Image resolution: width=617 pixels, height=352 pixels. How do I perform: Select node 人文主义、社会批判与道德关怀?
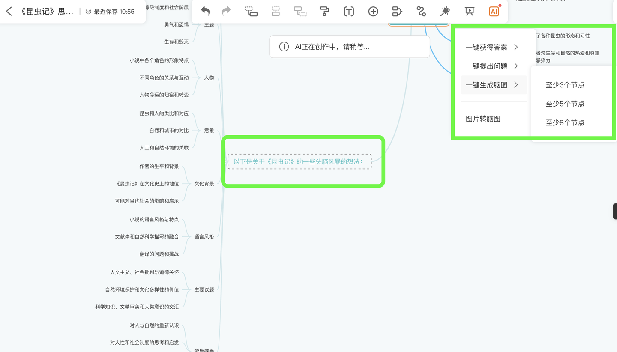tap(144, 272)
